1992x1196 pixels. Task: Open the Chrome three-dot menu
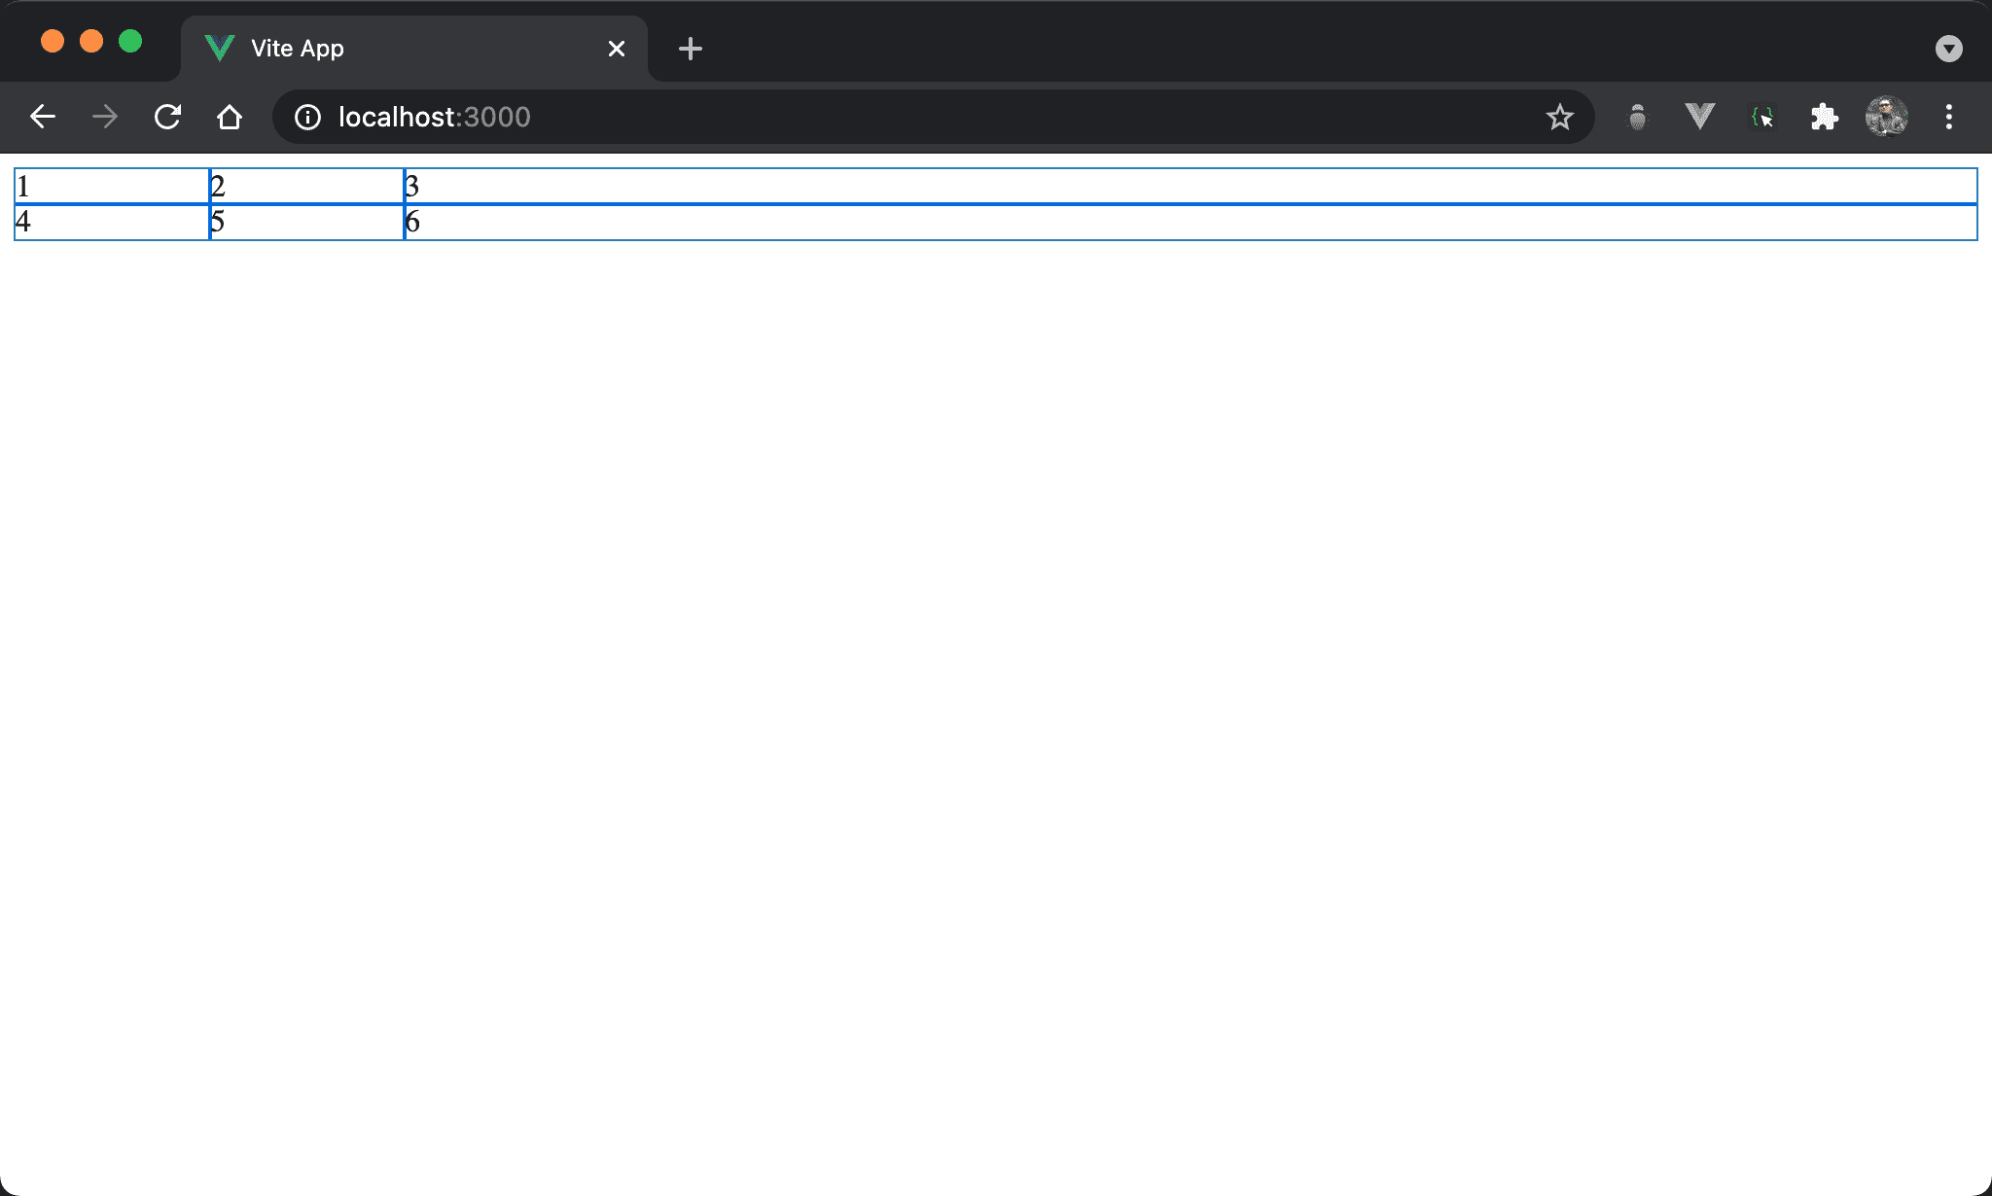pyautogui.click(x=1948, y=118)
